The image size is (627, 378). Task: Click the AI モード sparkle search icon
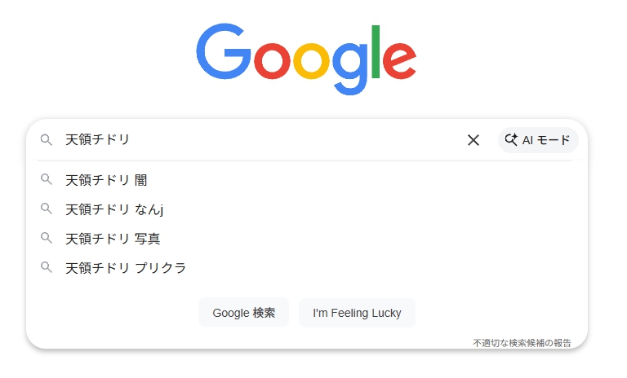[x=511, y=140]
